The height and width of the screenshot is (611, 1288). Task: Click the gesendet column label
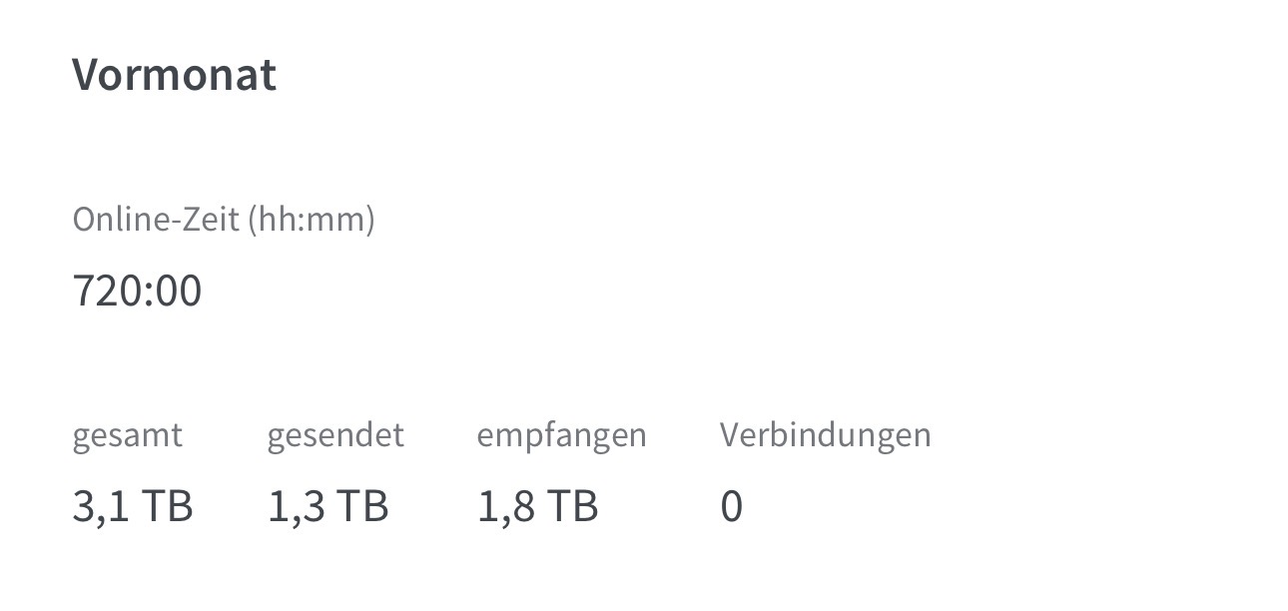(x=335, y=435)
